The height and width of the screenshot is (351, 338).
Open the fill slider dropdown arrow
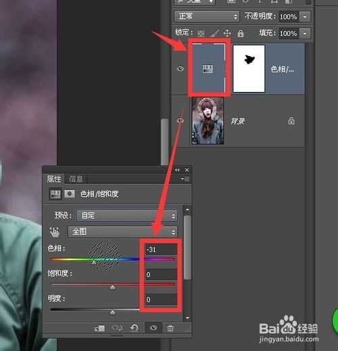coord(305,34)
